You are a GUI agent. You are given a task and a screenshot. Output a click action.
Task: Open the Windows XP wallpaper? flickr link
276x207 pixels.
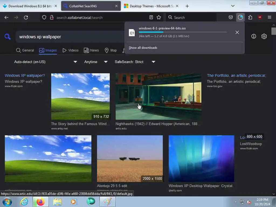tap(25, 75)
